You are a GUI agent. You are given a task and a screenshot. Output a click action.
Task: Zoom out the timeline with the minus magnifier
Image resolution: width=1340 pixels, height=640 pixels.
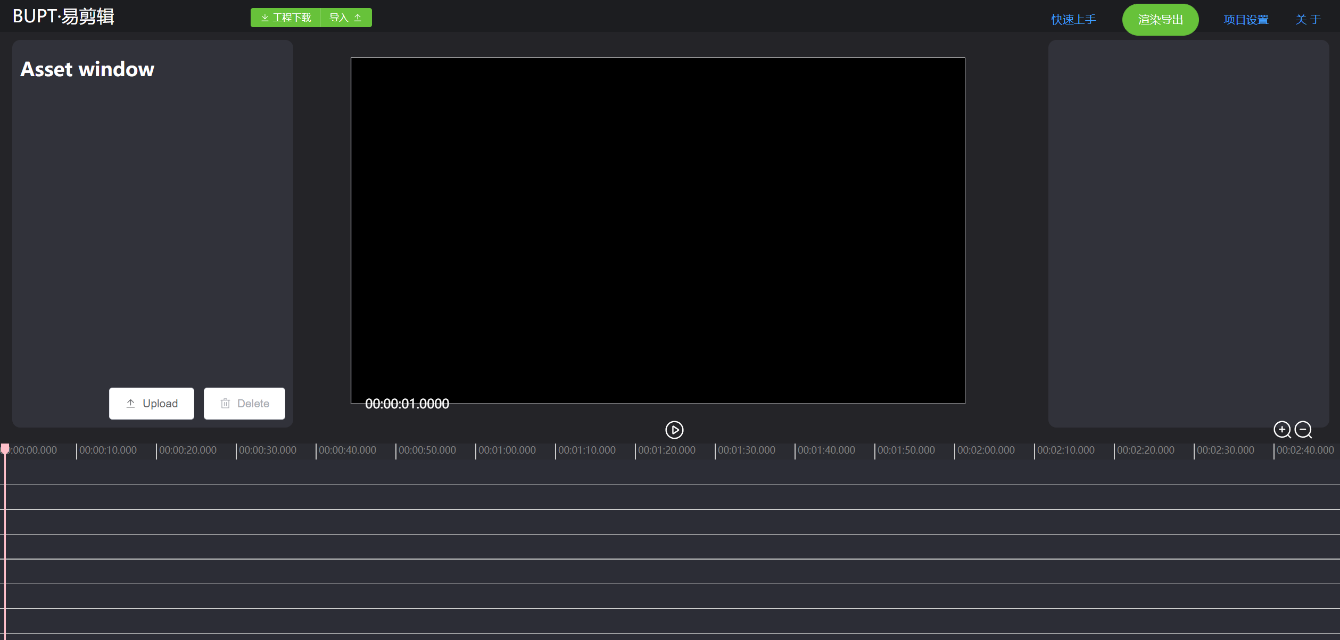tap(1303, 429)
